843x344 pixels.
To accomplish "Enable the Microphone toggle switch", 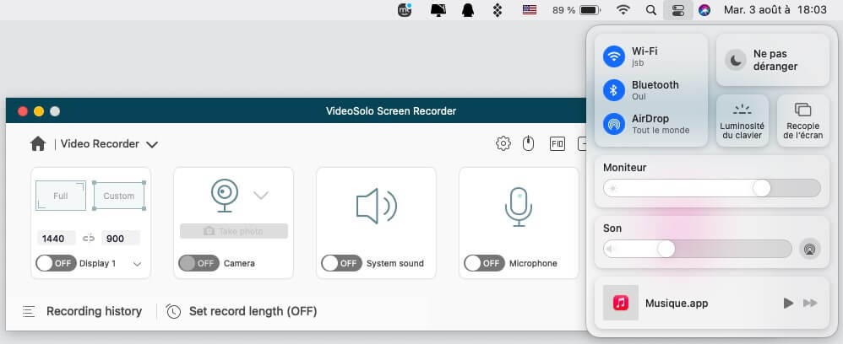I will (x=484, y=263).
